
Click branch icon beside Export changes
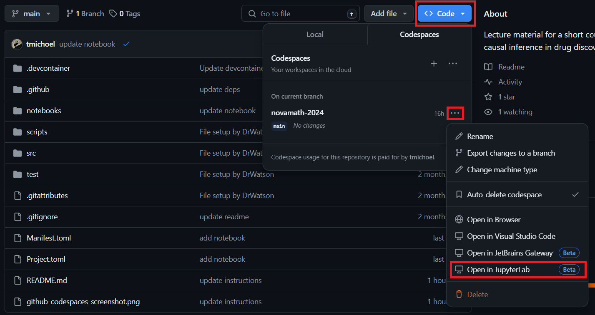pyautogui.click(x=459, y=153)
